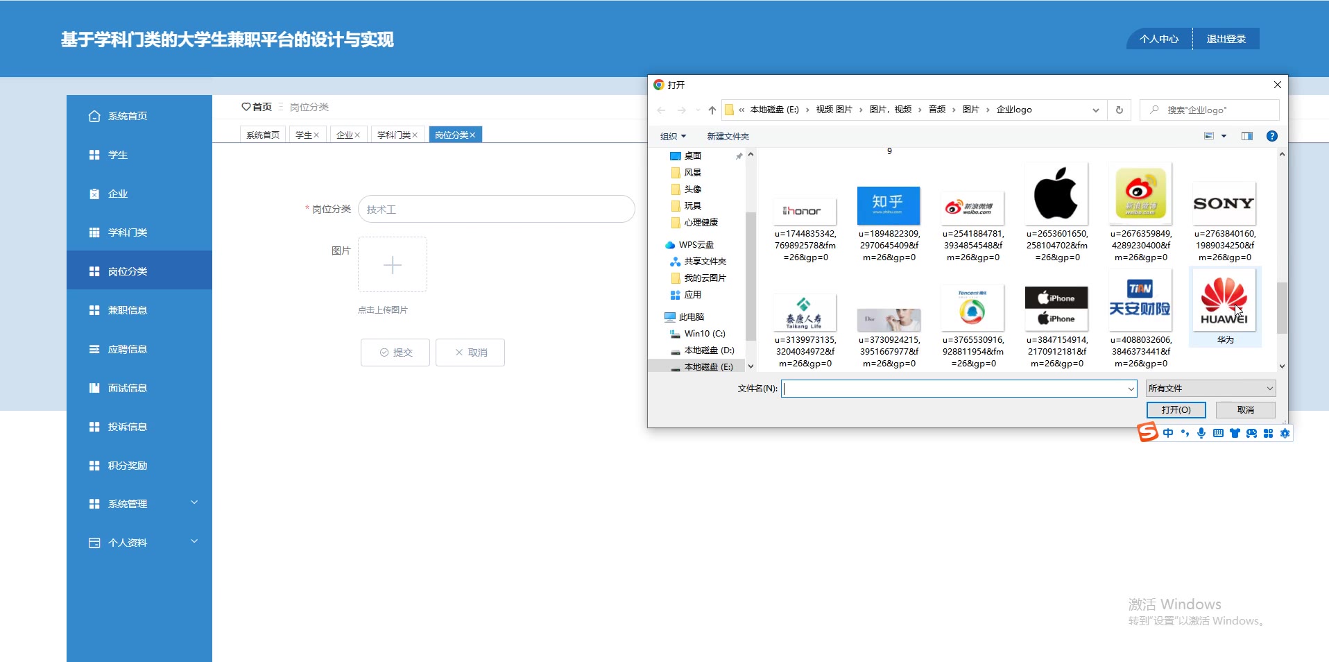Screen dimensions: 1329x662
Task: Open 应聘信息 in the sidebar
Action: click(139, 349)
